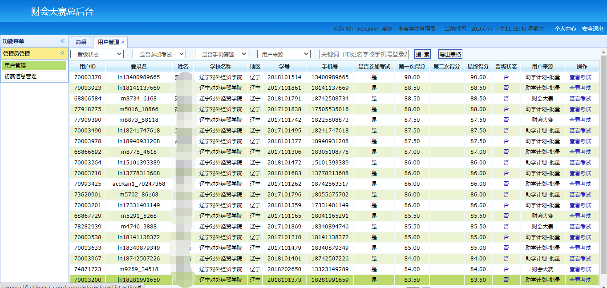Click the 登录名 column header

pyautogui.click(x=139, y=67)
